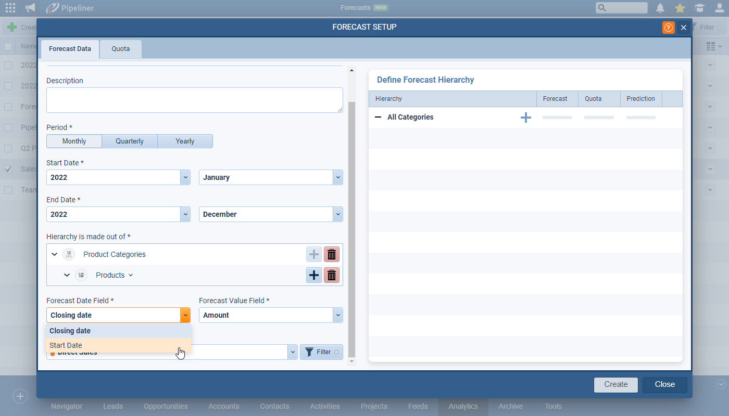Open the End Date year dropdown
Image resolution: width=729 pixels, height=416 pixels.
click(x=185, y=214)
